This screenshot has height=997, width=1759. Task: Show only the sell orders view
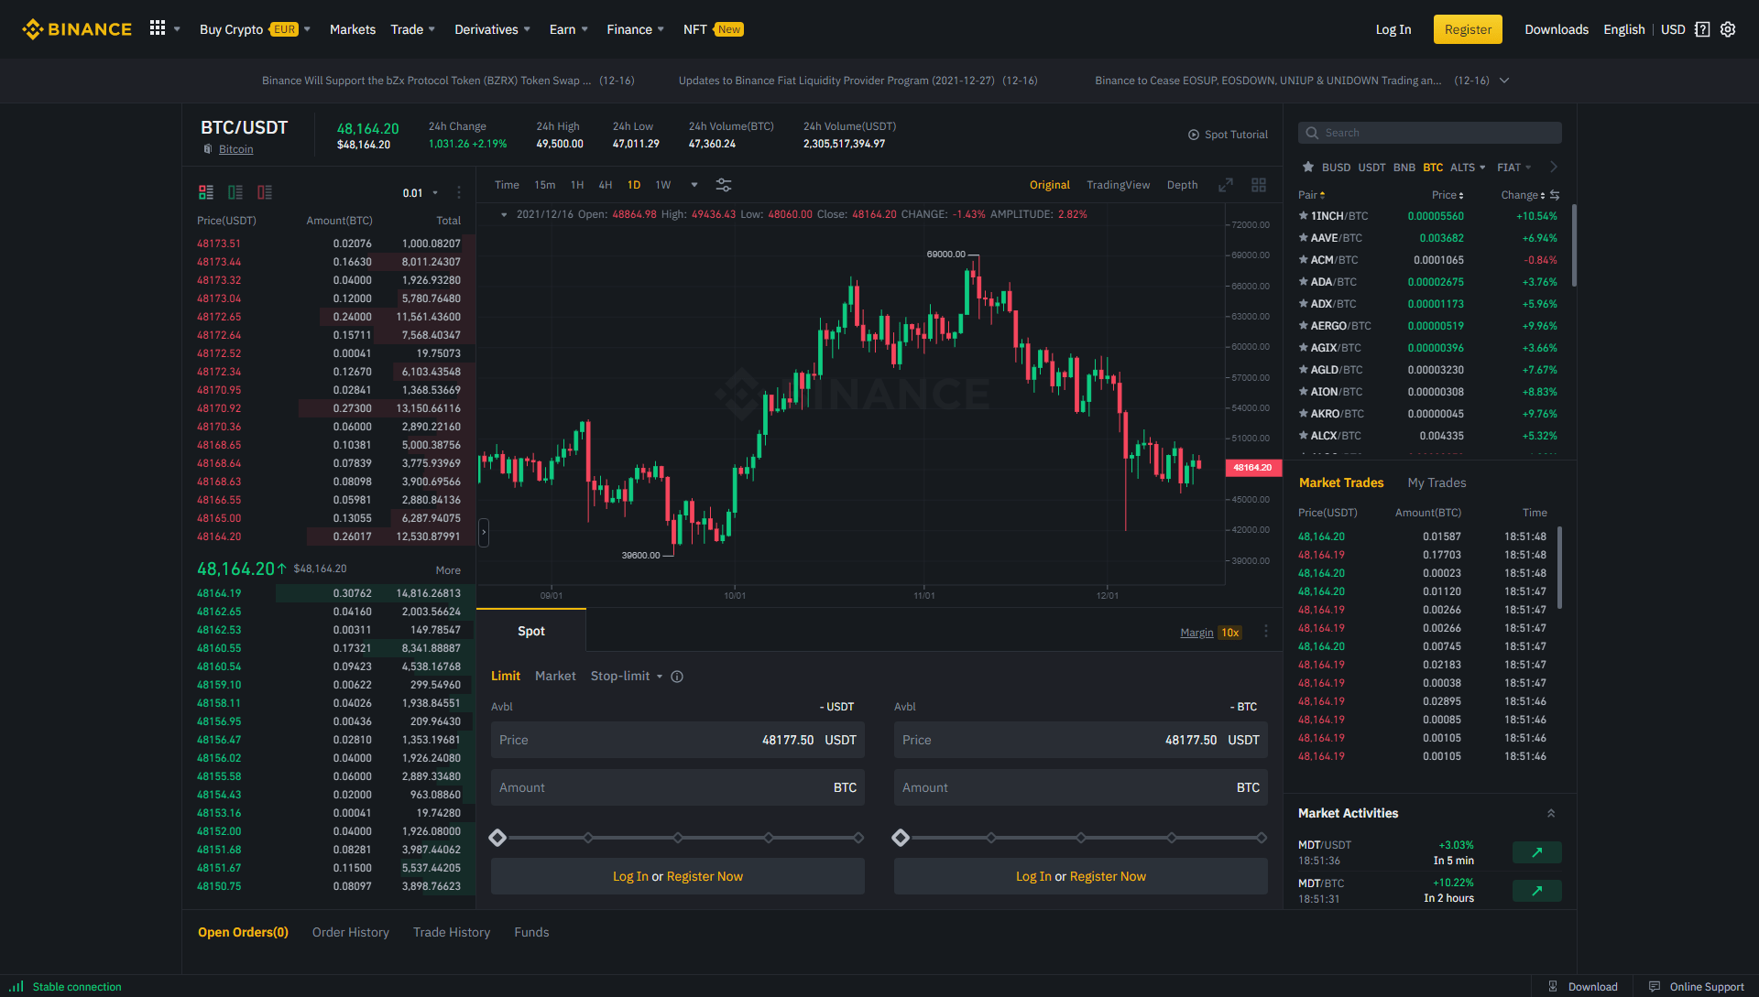click(265, 192)
